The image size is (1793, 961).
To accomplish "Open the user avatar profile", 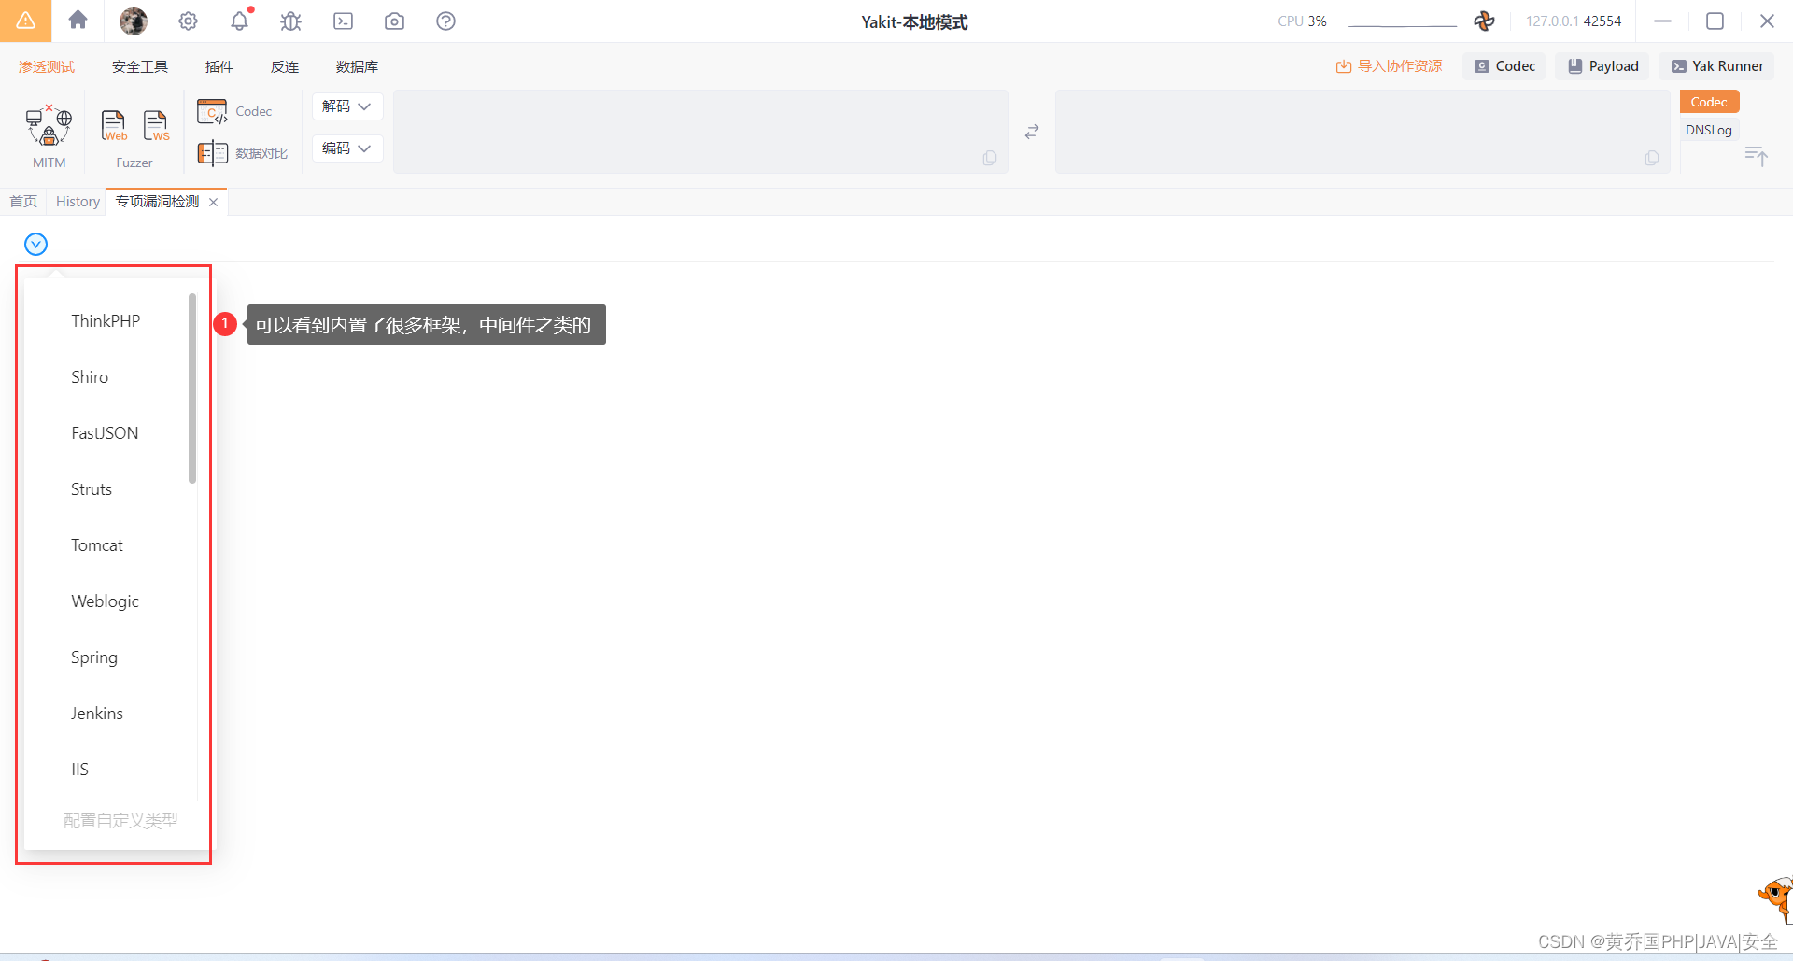I will 134,21.
